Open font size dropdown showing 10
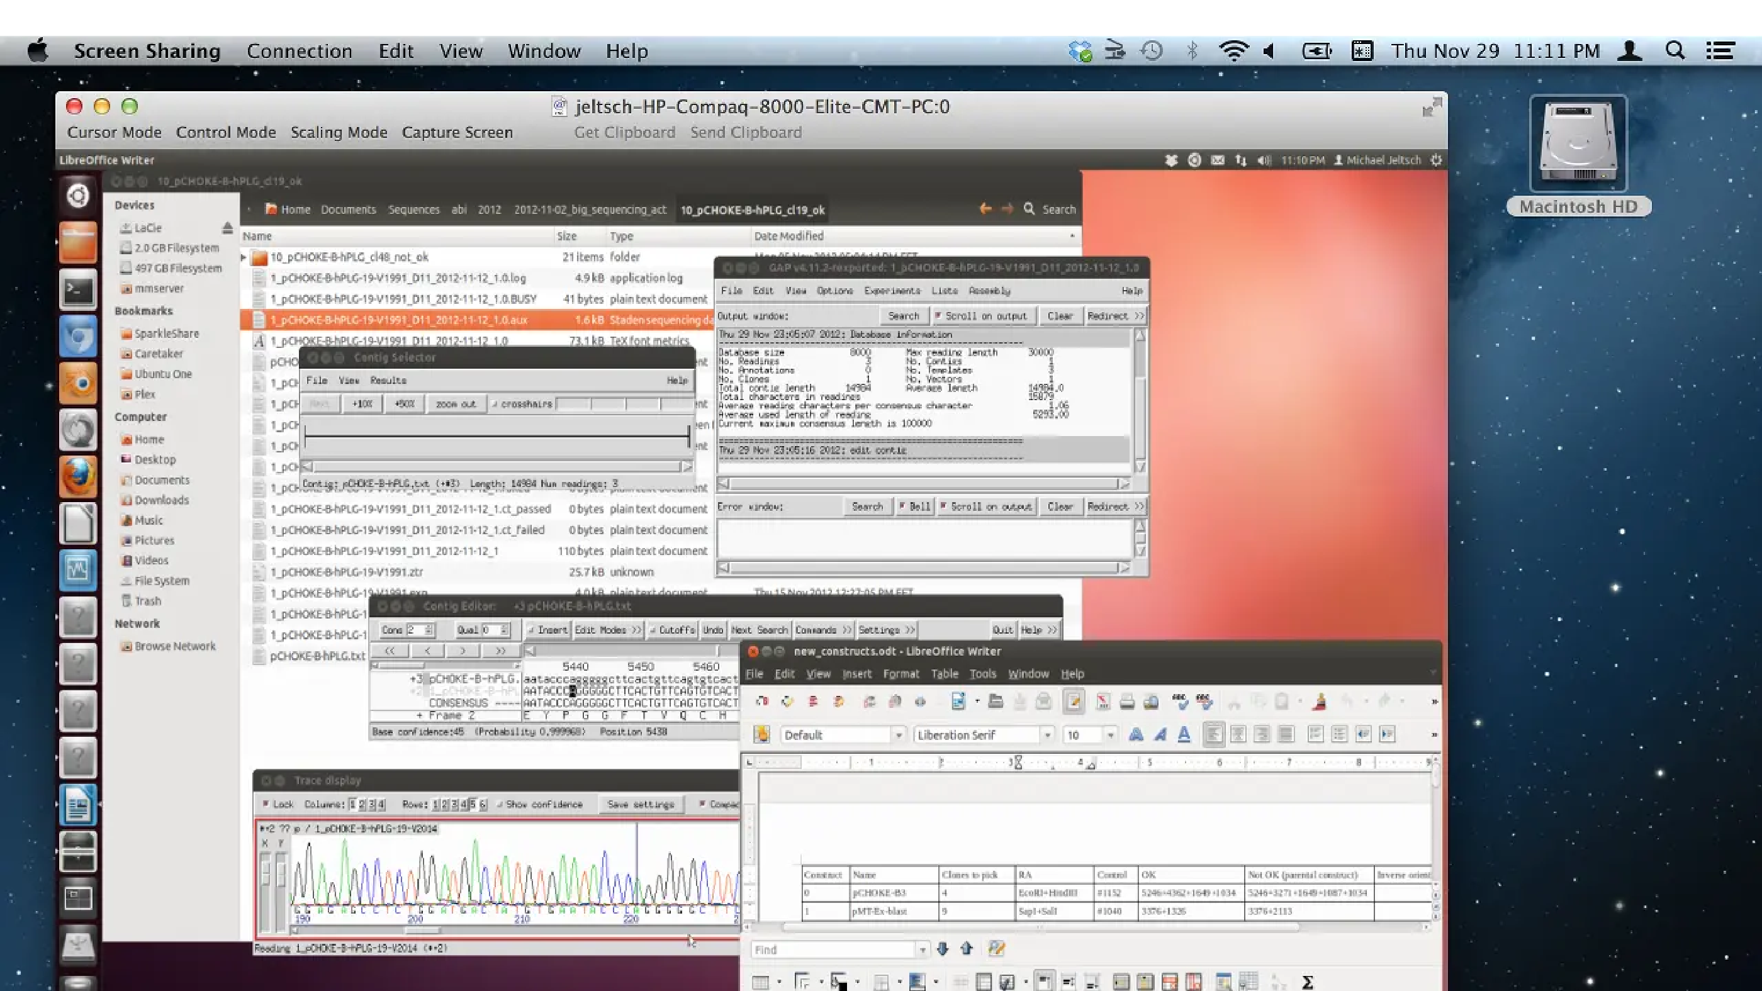The width and height of the screenshot is (1762, 991). [x=1110, y=734]
